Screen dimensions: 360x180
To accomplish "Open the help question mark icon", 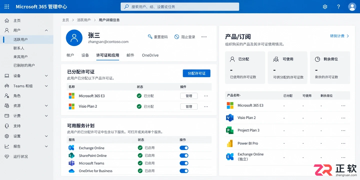I will (338, 7).
